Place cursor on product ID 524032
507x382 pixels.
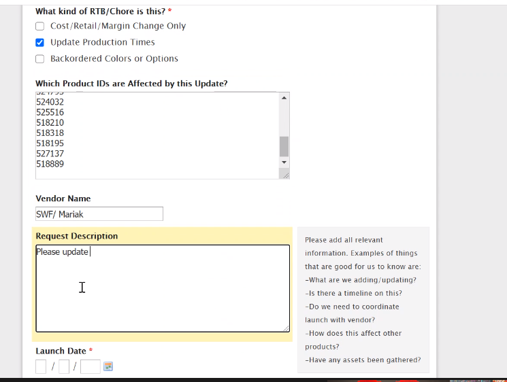tap(50, 102)
